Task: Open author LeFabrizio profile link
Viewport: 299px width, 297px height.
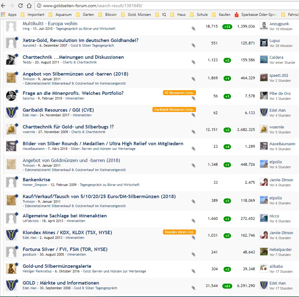Action: point(30,221)
